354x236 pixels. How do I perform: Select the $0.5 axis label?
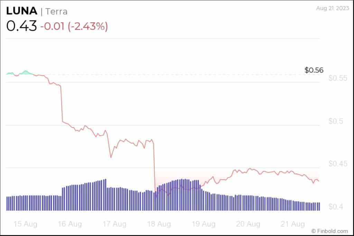(335, 122)
